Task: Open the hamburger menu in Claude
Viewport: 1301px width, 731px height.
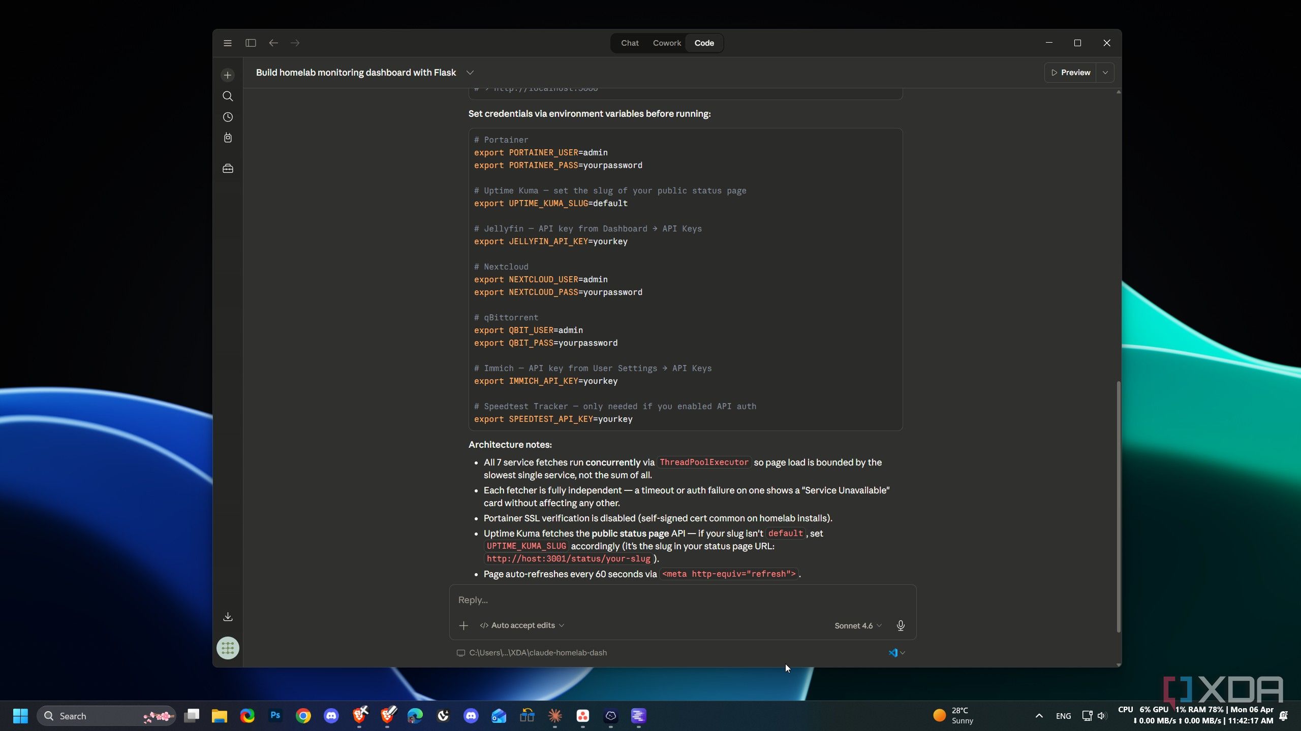Action: tap(228, 43)
